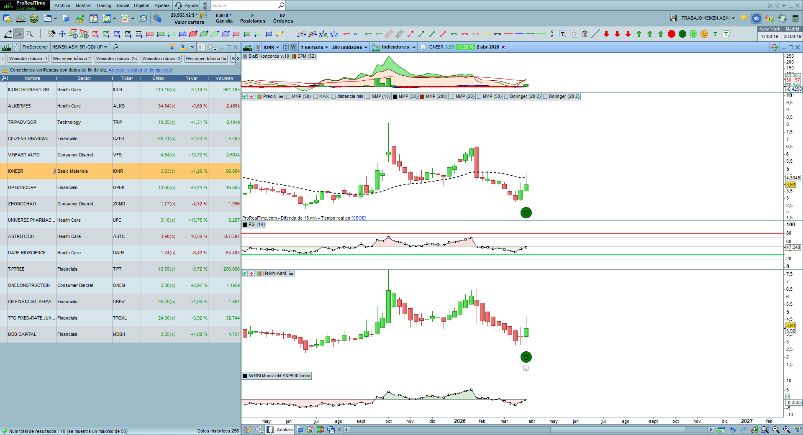The width and height of the screenshot is (803, 435).
Task: Open the Archivo menu
Action: [x=62, y=5]
